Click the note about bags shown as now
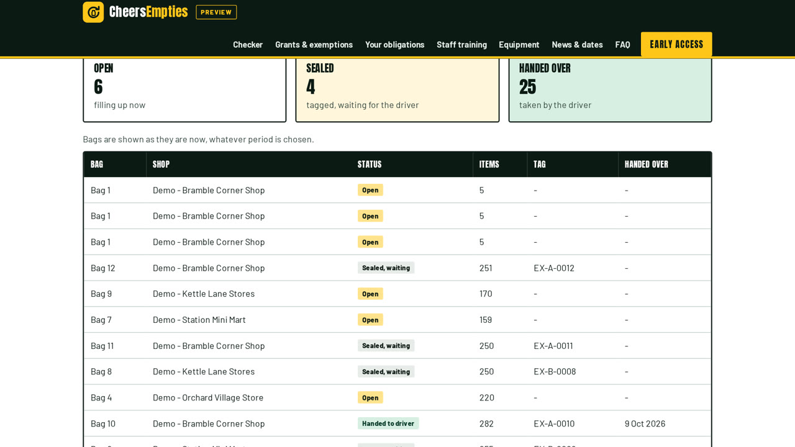This screenshot has width=795, height=447. (x=198, y=139)
